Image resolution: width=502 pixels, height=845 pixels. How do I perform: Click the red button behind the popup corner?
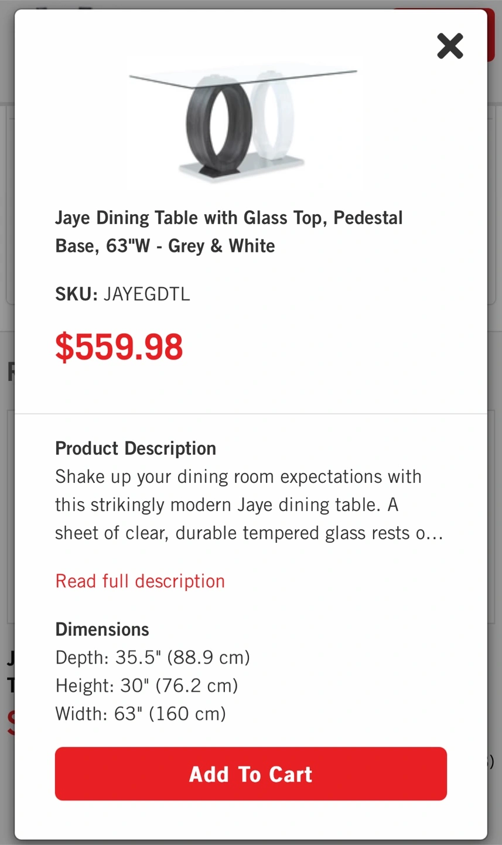point(492,35)
